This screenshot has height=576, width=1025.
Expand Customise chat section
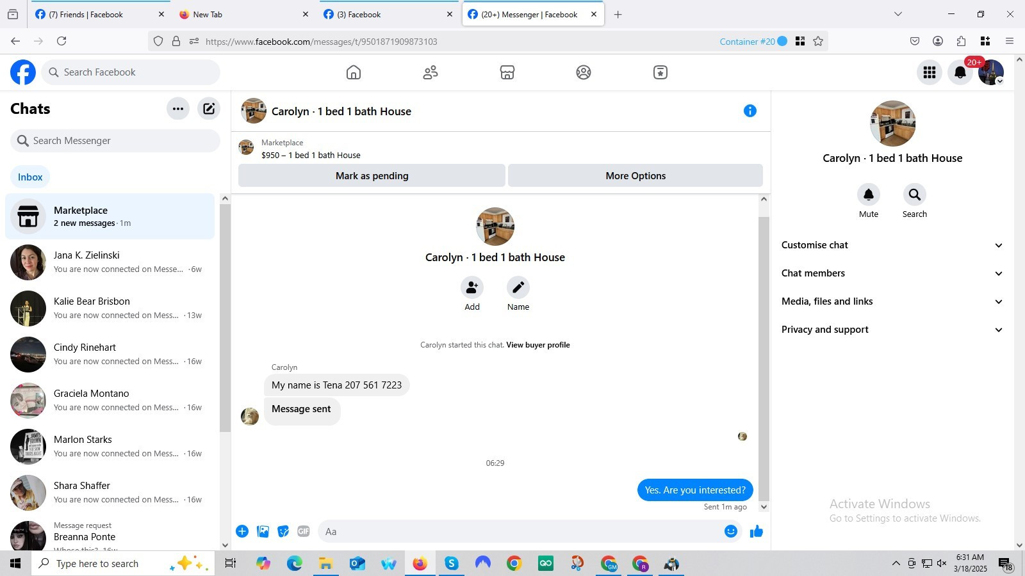pyautogui.click(x=892, y=245)
